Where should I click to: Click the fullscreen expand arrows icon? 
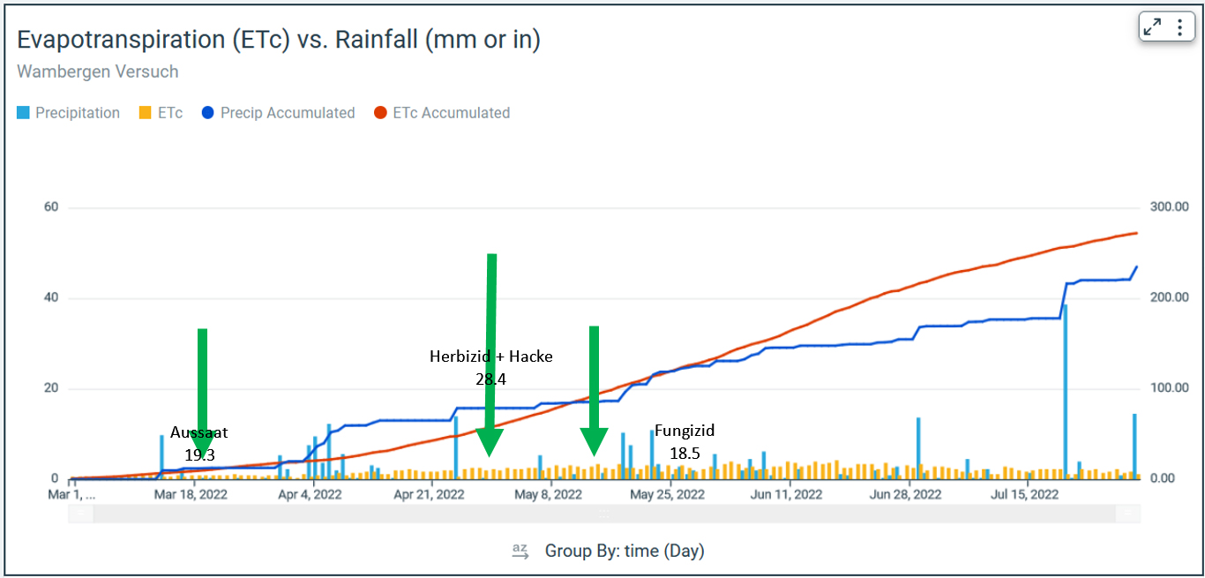tap(1152, 27)
